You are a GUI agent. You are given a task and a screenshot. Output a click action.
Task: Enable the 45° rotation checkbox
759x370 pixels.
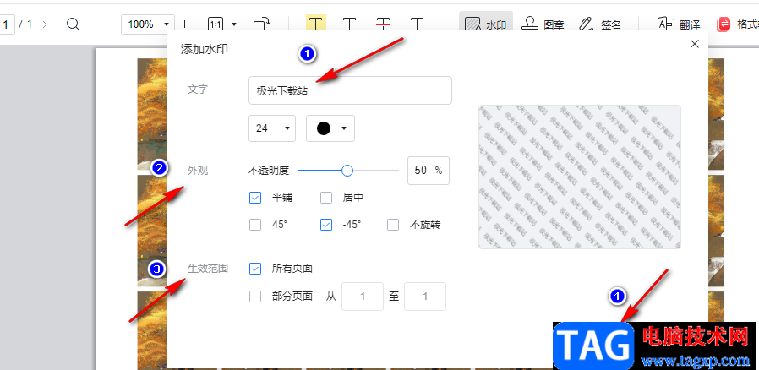(x=255, y=225)
